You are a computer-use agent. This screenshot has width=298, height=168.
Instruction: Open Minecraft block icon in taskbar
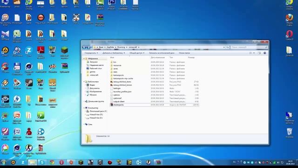(x=81, y=162)
